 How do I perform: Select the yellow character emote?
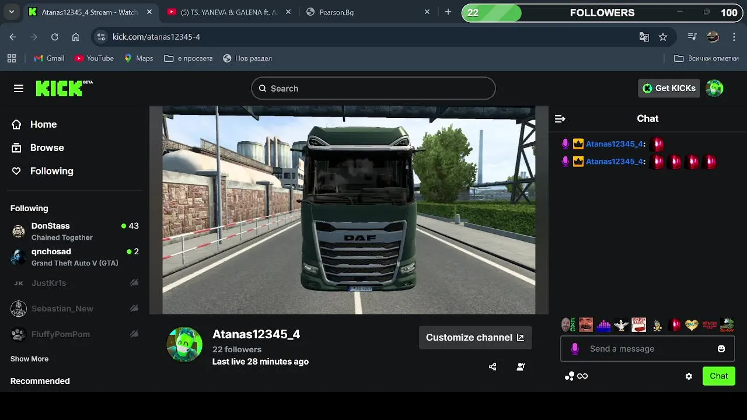pos(657,325)
